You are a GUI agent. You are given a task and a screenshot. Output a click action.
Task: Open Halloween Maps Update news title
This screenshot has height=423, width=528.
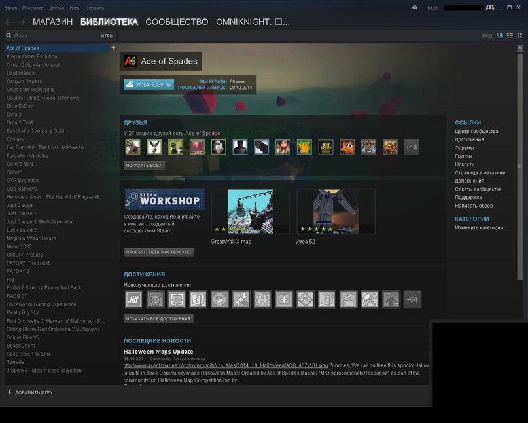[158, 352]
